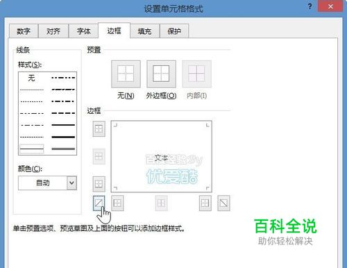Select the 边框 tab
Screen dimensions: 347x268
click(114, 31)
